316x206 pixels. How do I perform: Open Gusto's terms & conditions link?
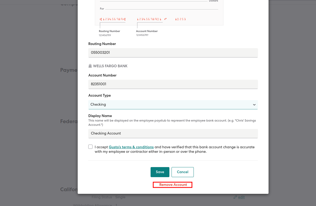click(x=131, y=147)
